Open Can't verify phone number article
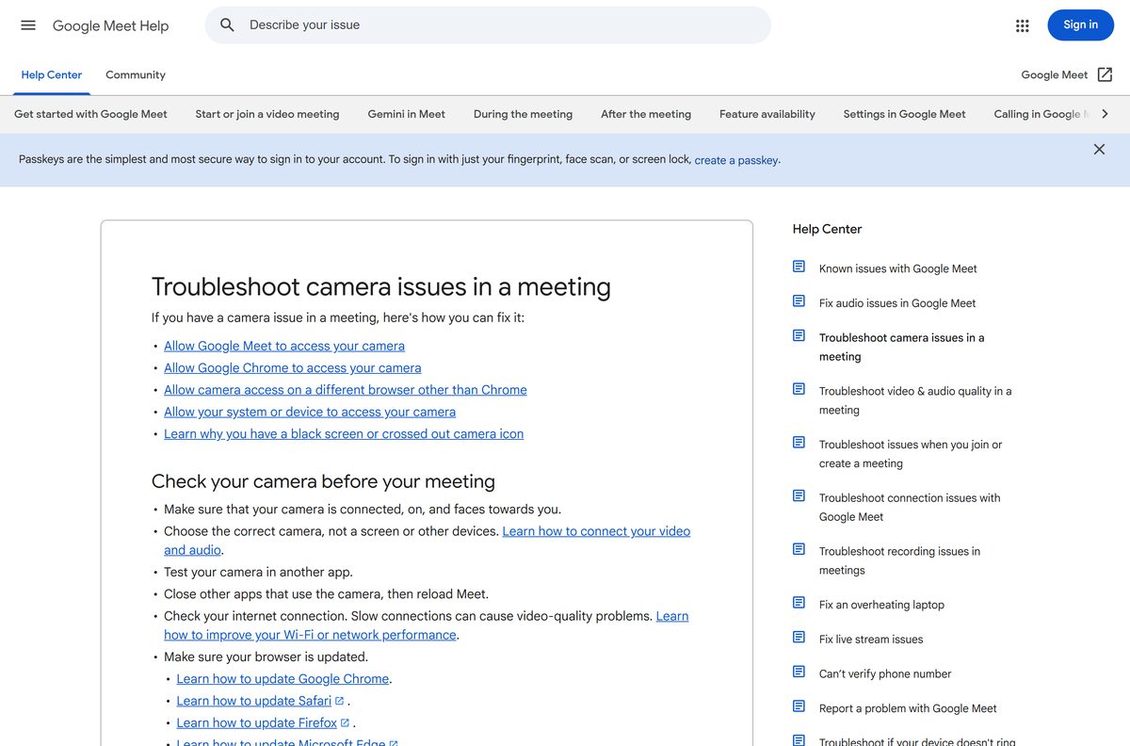 point(885,673)
